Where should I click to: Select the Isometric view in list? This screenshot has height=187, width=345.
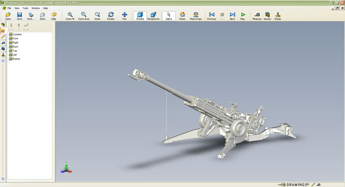point(15,34)
